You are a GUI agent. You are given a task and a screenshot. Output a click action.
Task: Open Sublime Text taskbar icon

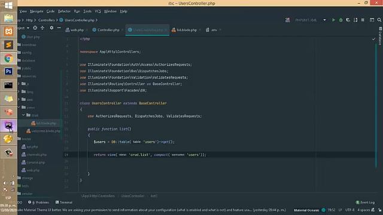8,45
